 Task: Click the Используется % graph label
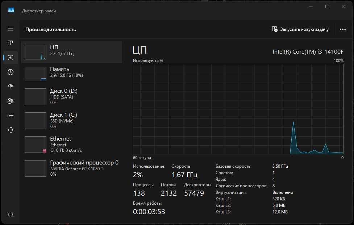(x=148, y=61)
